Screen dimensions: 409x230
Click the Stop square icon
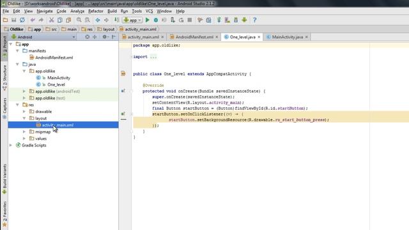point(190,20)
